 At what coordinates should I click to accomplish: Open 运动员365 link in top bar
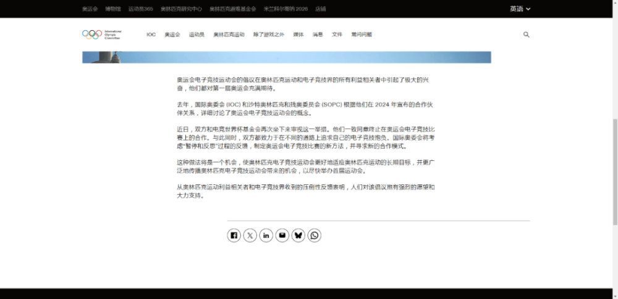140,9
